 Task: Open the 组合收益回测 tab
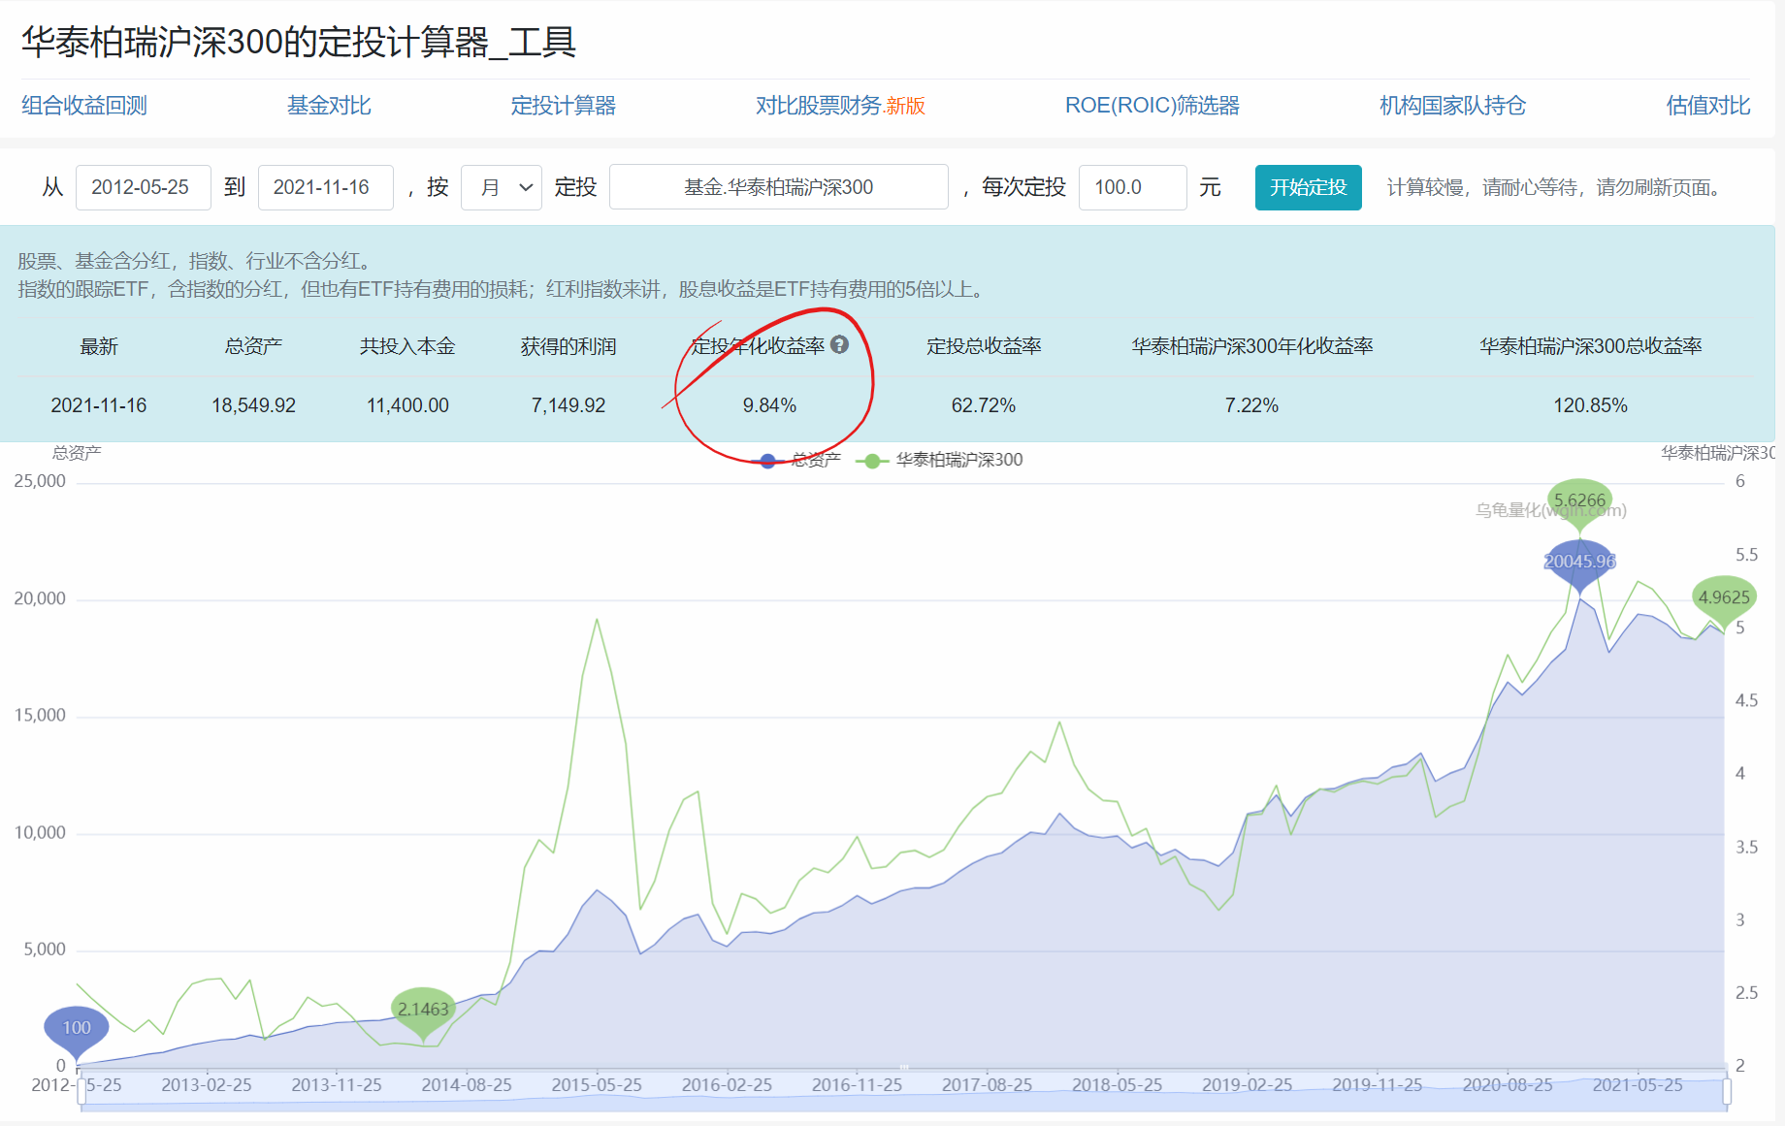pos(84,106)
